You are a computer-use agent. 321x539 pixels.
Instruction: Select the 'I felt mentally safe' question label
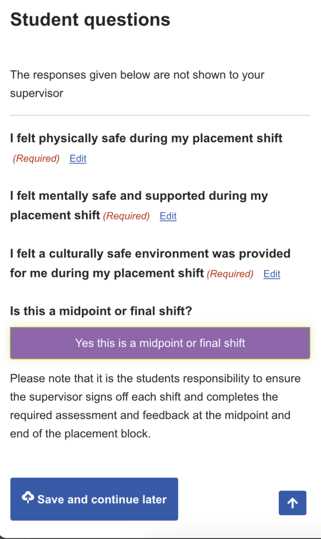[x=139, y=196]
